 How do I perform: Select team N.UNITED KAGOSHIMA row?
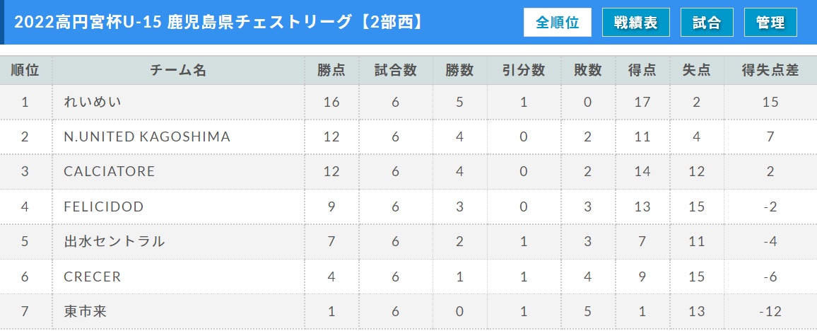408,137
